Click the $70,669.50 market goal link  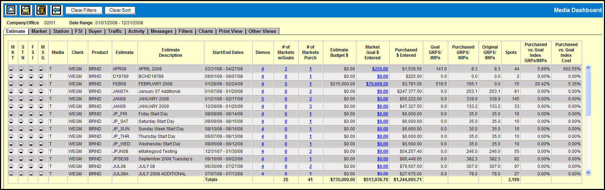coord(377,84)
